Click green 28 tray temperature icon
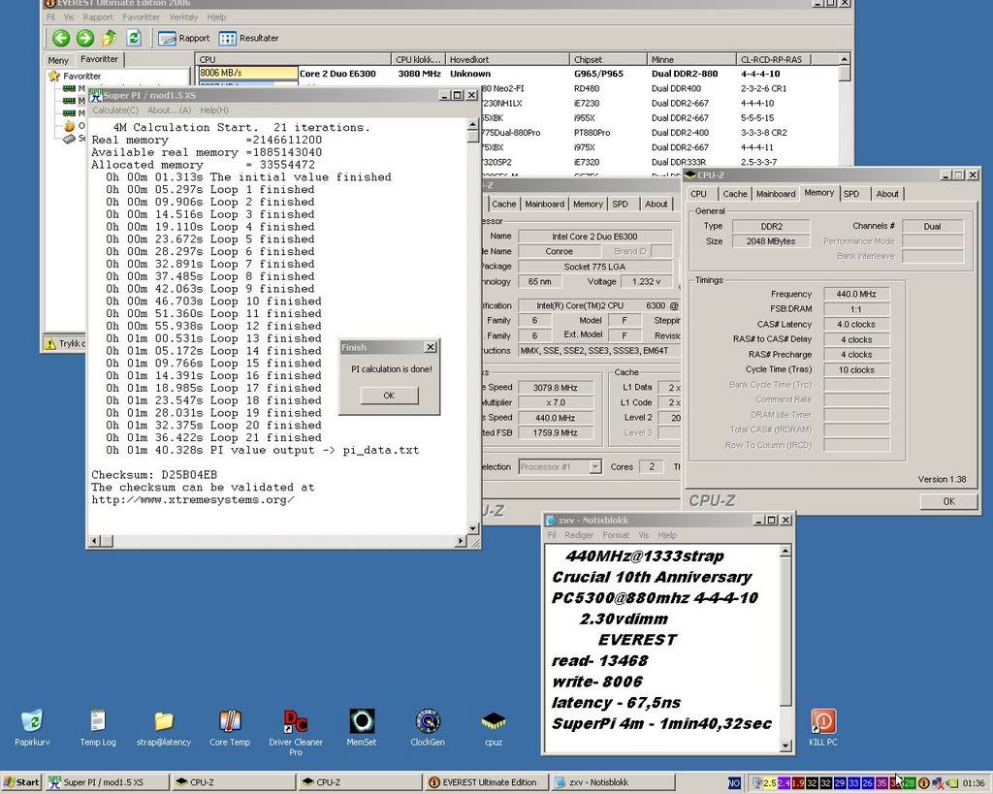This screenshot has width=993, height=794. [910, 783]
